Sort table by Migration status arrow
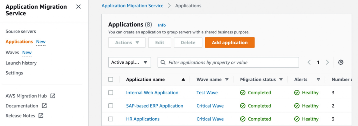Image resolution: width=358 pixels, height=126 pixels. [x=281, y=79]
